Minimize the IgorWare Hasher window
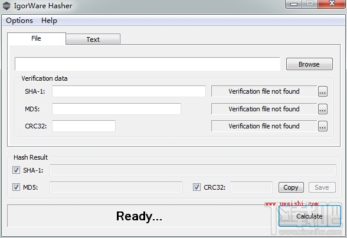 [x=294, y=4]
